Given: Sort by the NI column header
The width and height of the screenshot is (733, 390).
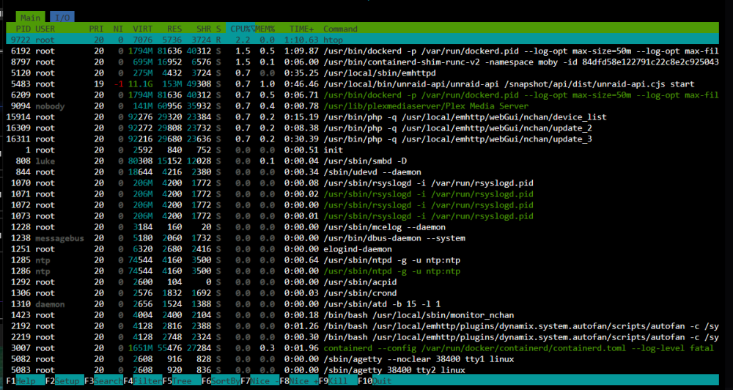Looking at the screenshot, I should 118,29.
